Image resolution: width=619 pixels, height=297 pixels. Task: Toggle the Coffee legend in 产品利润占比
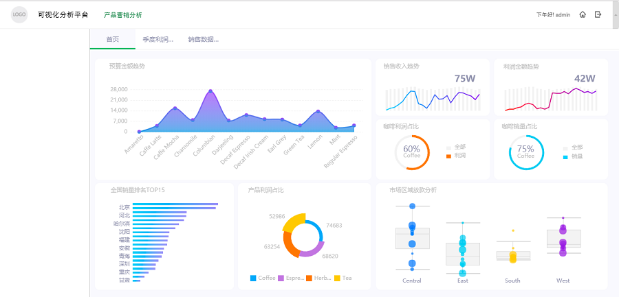tap(263, 278)
